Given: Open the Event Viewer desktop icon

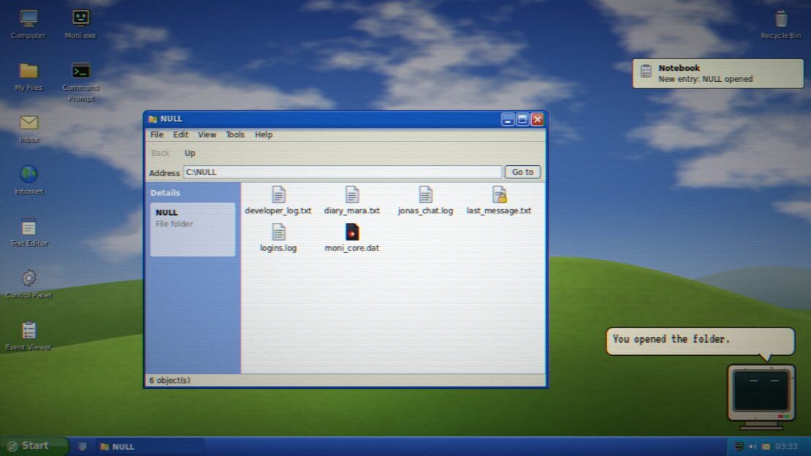Looking at the screenshot, I should click(29, 336).
